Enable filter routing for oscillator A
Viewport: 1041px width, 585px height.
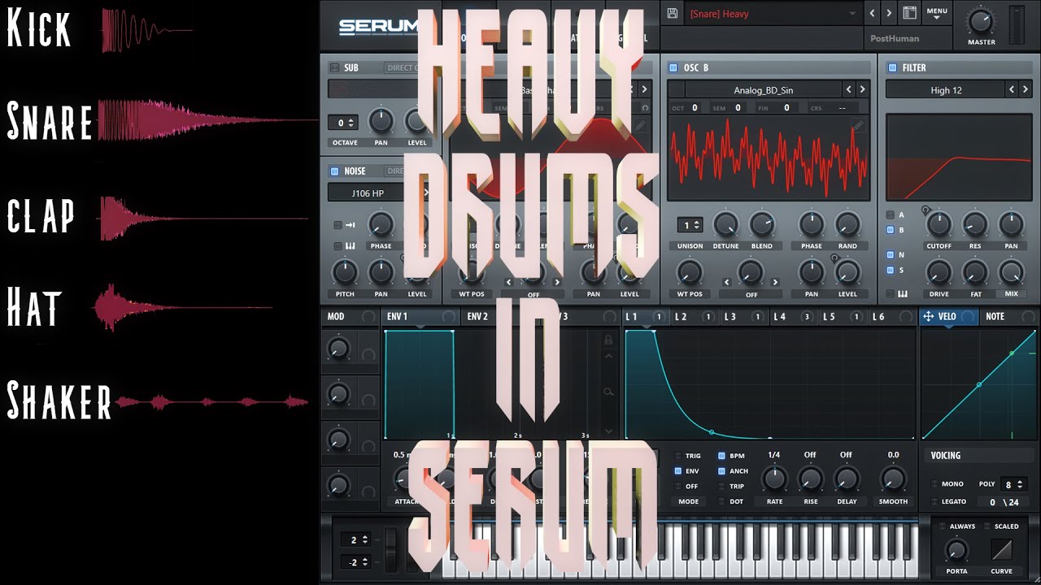[891, 215]
